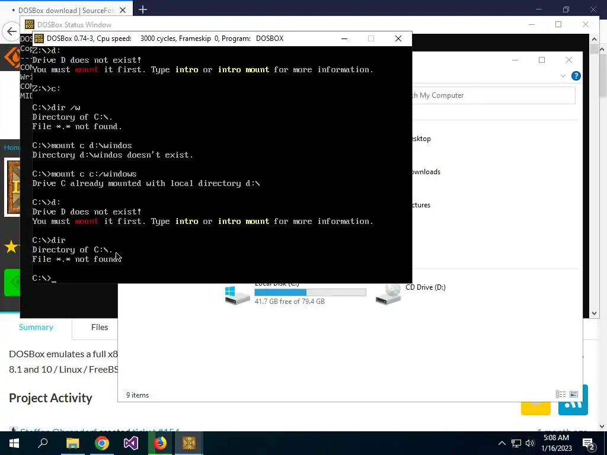Open taskbar search magnifier
The height and width of the screenshot is (455, 607).
tap(43, 443)
